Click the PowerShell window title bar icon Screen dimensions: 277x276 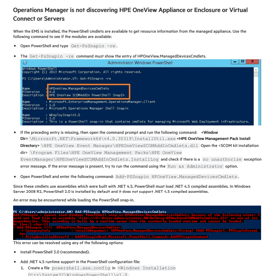click(x=25, y=63)
